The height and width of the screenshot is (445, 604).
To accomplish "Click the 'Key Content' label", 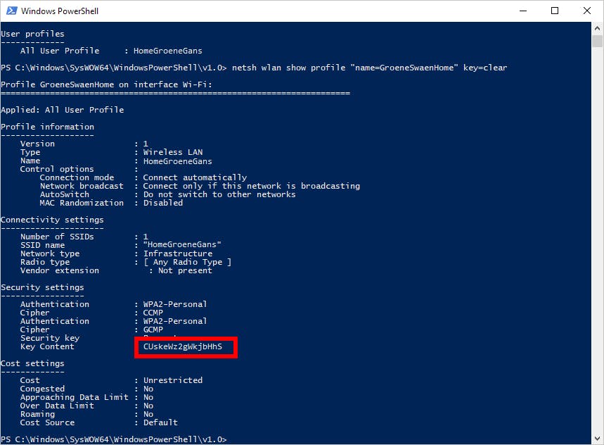I will 47,346.
